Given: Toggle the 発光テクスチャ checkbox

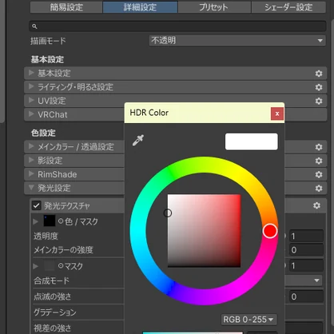Looking at the screenshot, I should pyautogui.click(x=36, y=205).
